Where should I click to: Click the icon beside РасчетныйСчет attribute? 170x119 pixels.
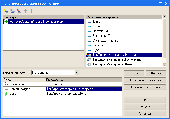tap(89, 36)
